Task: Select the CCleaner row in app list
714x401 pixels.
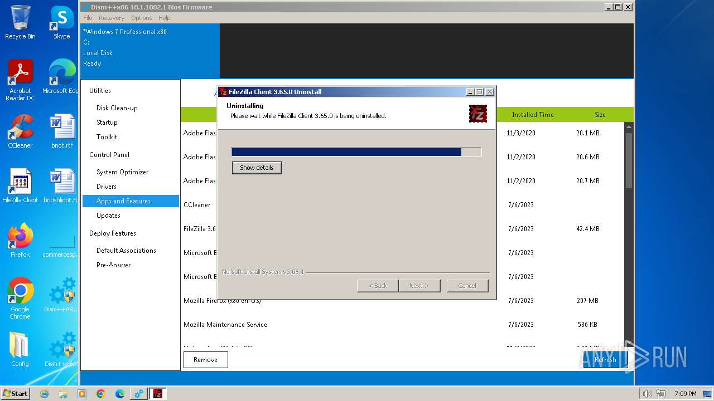Action: pos(402,205)
